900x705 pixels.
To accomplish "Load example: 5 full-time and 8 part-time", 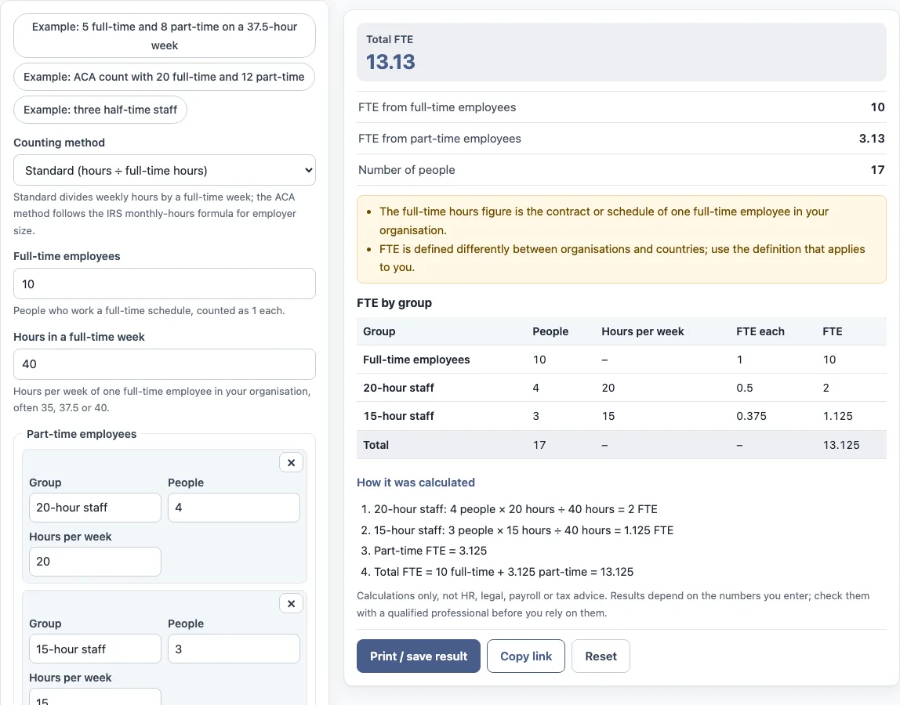I will (x=164, y=35).
